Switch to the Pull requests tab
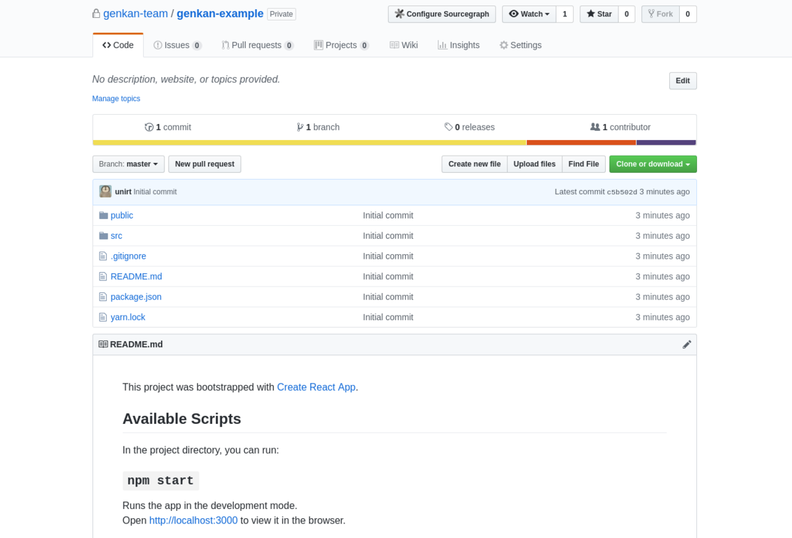Viewport: 792px width, 538px height. coord(257,45)
